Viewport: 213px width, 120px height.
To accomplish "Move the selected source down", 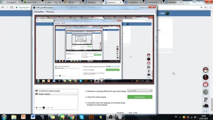I will click(x=52, y=108).
